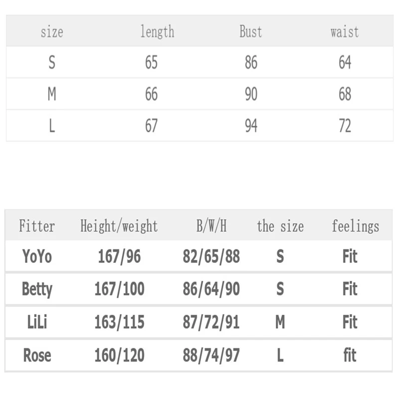The image size is (399, 399).
Task: Click the 'waist' column header
Action: [345, 32]
